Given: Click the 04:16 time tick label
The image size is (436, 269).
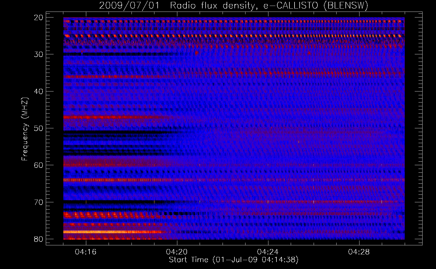Looking at the screenshot, I should (86, 252).
